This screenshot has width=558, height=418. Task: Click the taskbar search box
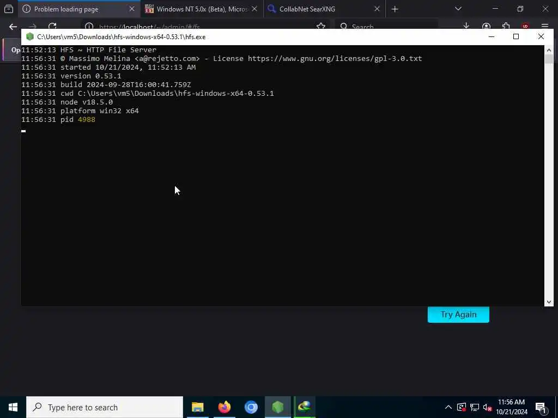tap(105, 407)
